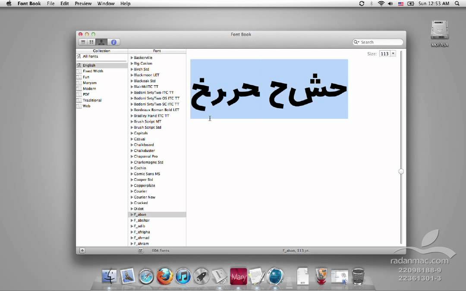Open the Edit menu

pyautogui.click(x=64, y=3)
